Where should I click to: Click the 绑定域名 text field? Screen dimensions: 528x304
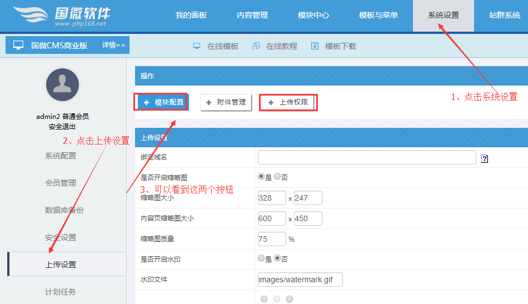[x=367, y=158]
